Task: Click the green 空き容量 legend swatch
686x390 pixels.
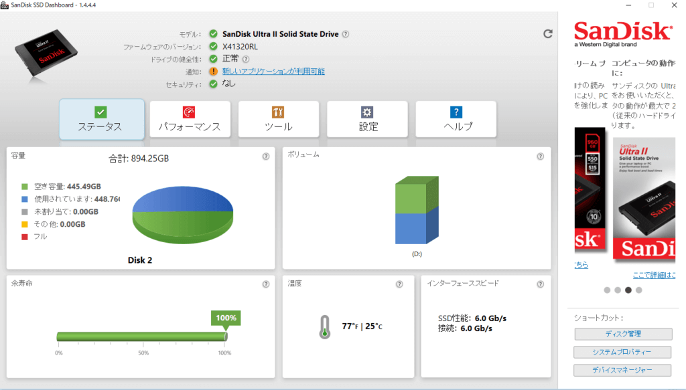Action: click(x=25, y=187)
